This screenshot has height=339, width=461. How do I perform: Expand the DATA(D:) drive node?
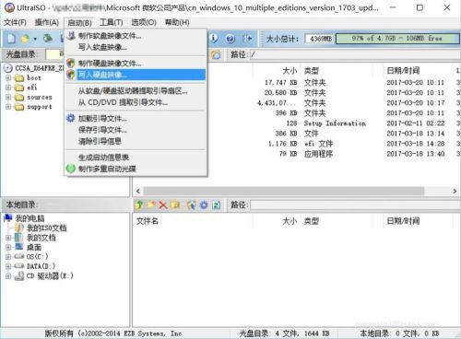tap(8, 266)
